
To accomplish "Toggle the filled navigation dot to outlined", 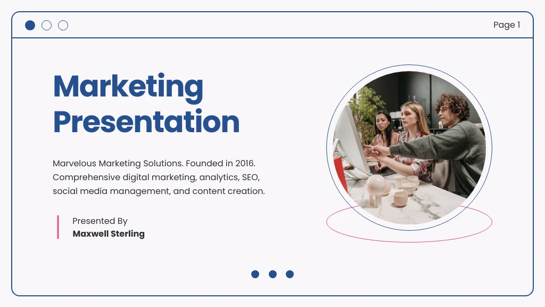I will 30,25.
